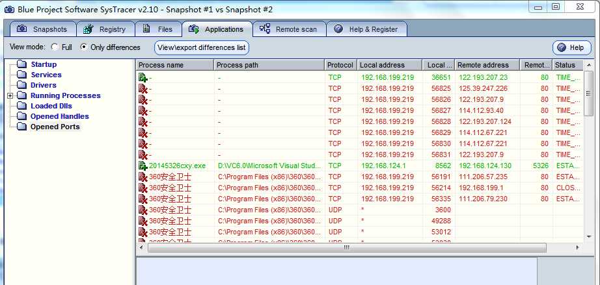Select Opened Handles in the tree
The height and width of the screenshot is (285, 600).
(x=60, y=116)
